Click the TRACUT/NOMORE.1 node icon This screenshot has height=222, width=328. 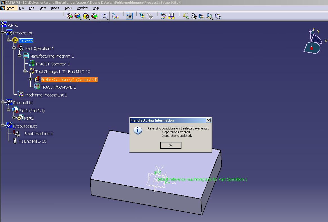click(37, 86)
